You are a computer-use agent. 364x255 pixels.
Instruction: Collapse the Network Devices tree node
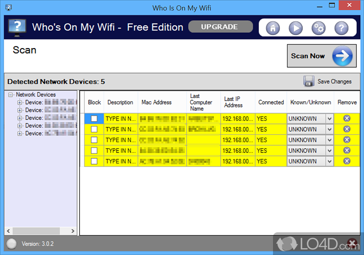tap(10, 95)
